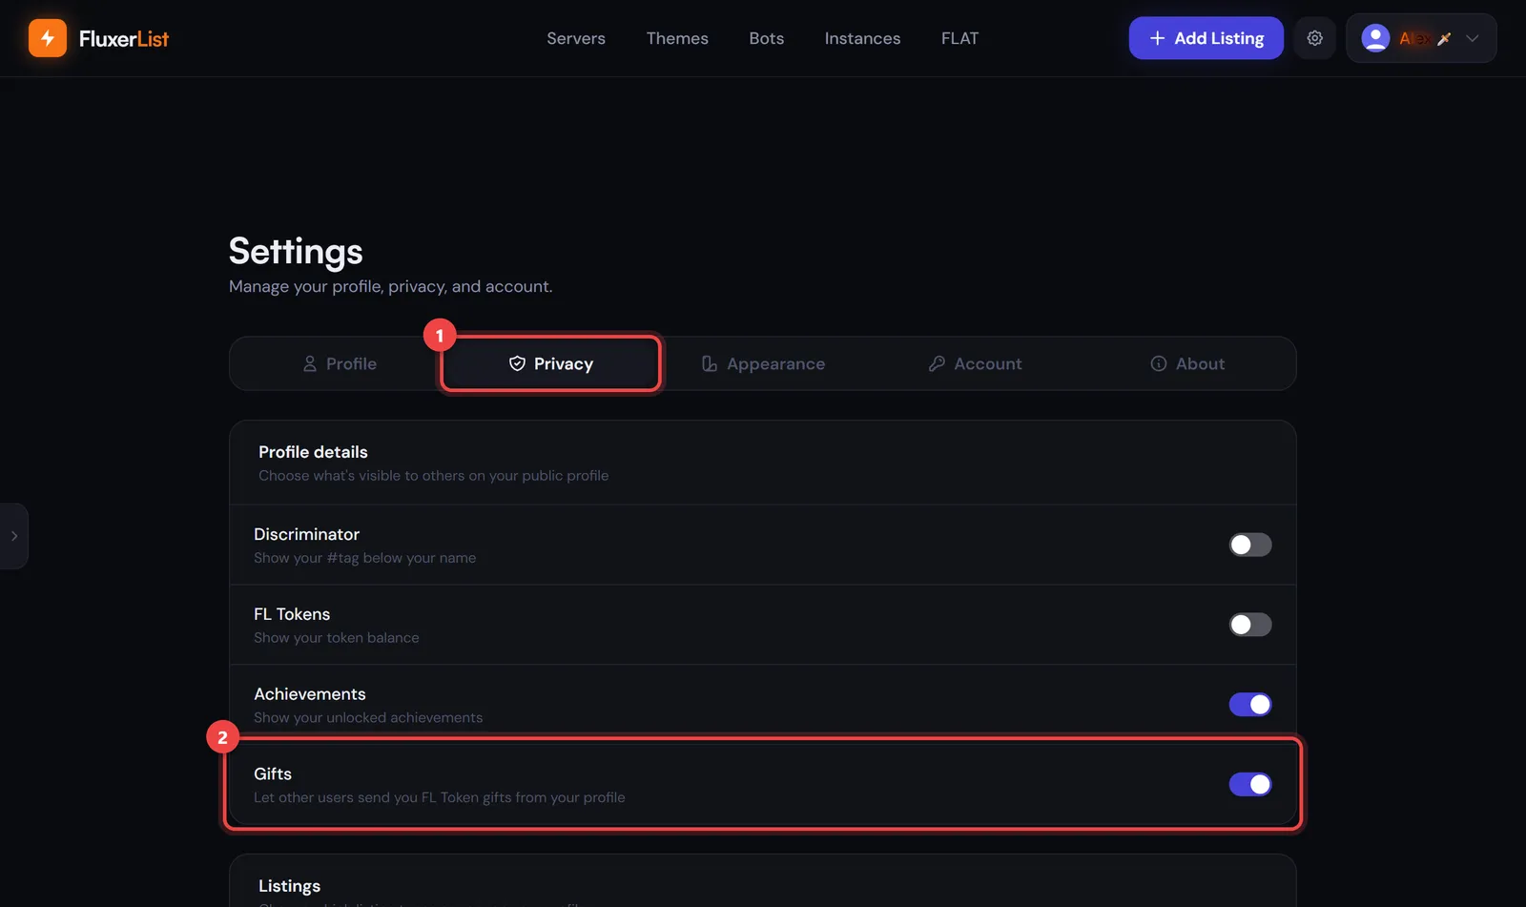Click the 'Profile details' section heading
This screenshot has width=1526, height=907.
(x=313, y=452)
